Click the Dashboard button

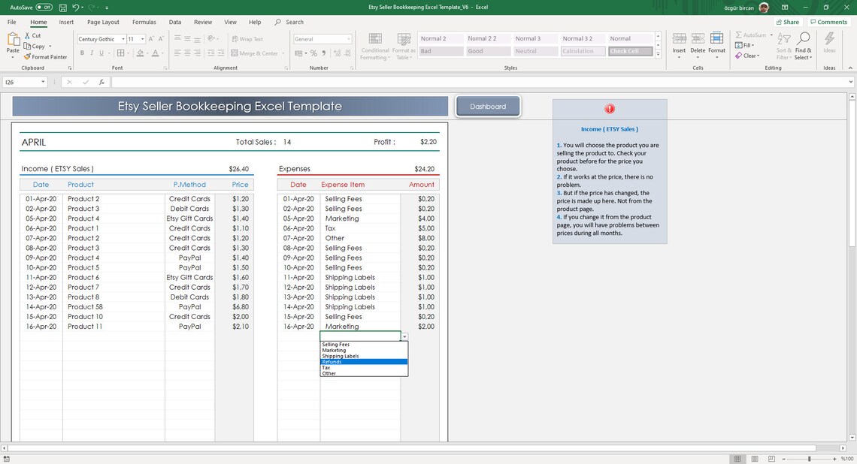488,106
